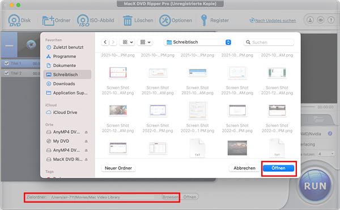Click the Zielordner path field

(x=103, y=197)
